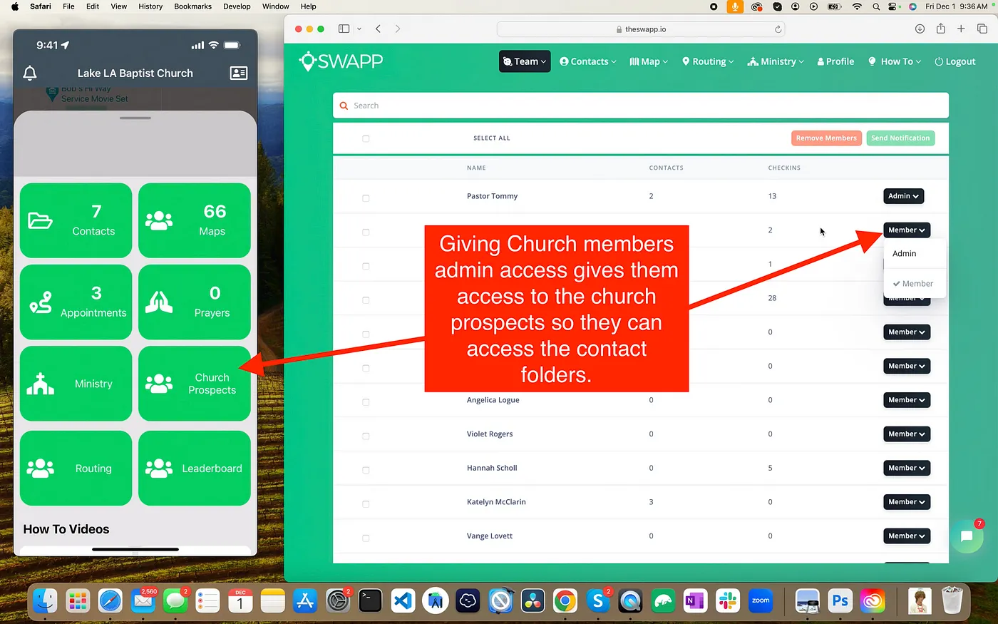Viewport: 998px width, 624px height.
Task: Click the Send Notification button
Action: point(900,138)
